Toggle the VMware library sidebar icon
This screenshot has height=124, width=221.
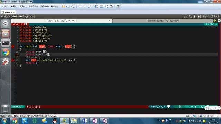tap(97, 6)
